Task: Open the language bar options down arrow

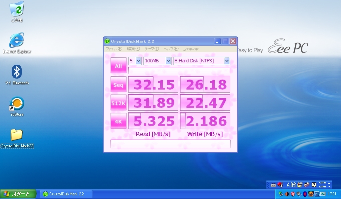Action: 329,187
